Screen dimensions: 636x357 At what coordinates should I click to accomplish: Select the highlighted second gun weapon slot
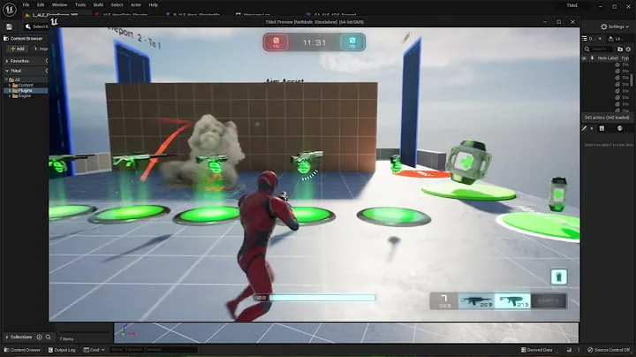(x=512, y=301)
